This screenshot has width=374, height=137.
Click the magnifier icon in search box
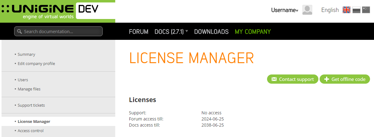click(20, 32)
